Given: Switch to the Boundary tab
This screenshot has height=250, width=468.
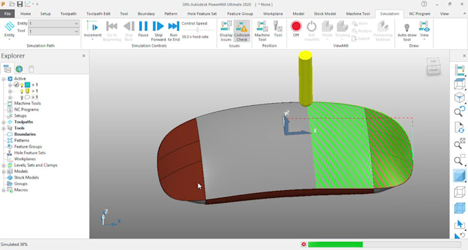Looking at the screenshot, I should [x=146, y=14].
